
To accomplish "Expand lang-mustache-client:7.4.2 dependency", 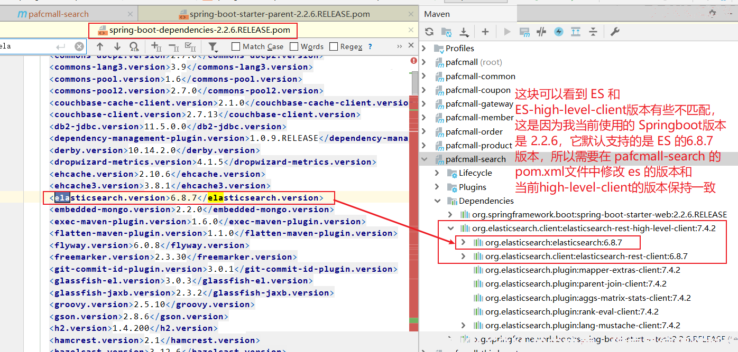I will coord(464,325).
